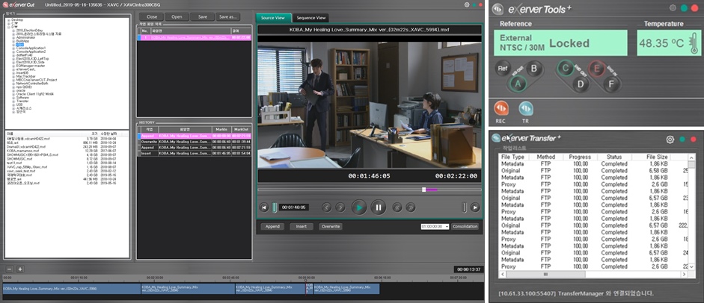The image size is (704, 303).
Task: Click the Progress column header in Transfer
Action: click(579, 157)
